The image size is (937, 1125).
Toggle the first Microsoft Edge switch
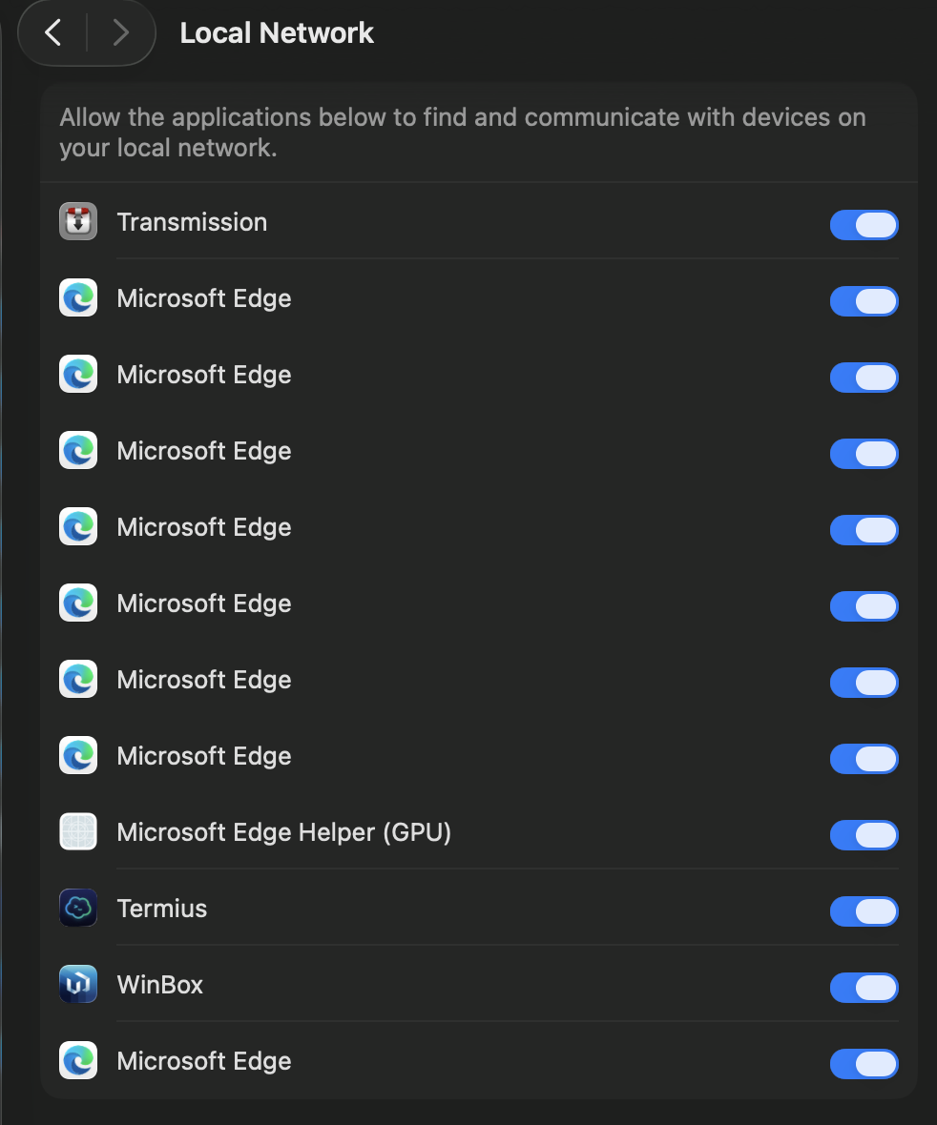tap(864, 301)
